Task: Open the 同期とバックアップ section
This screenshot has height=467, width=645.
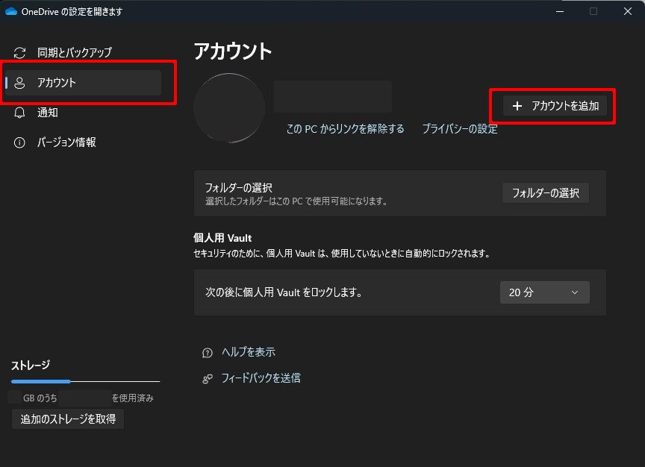Action: 75,53
